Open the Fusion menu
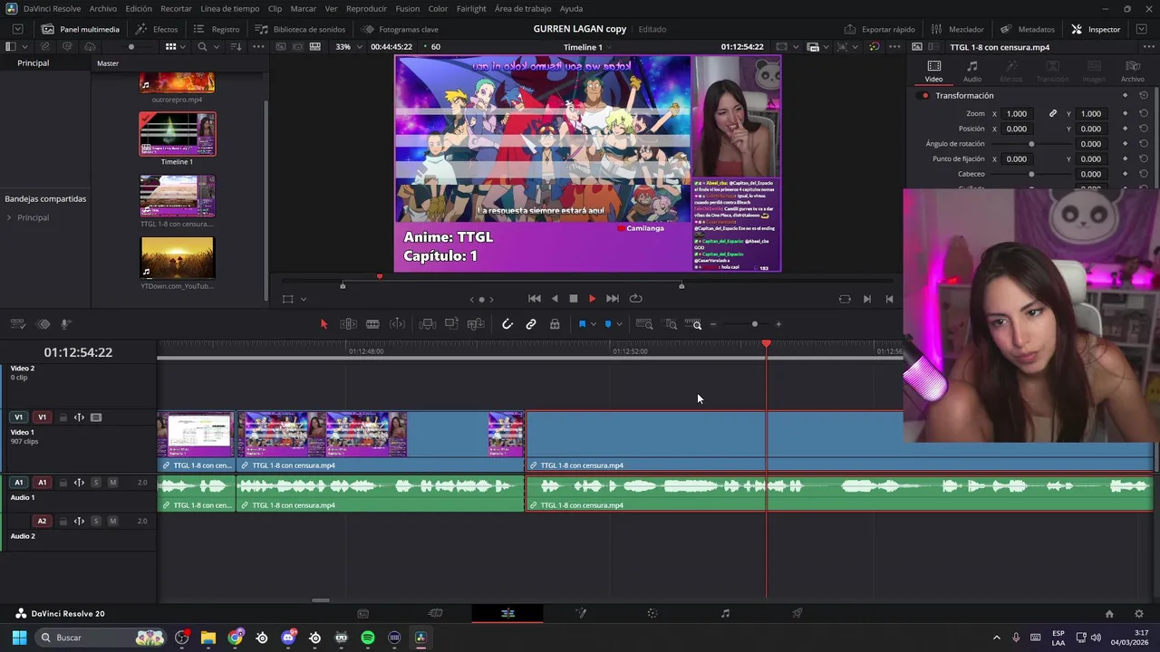This screenshot has height=652, width=1160. pos(408,8)
